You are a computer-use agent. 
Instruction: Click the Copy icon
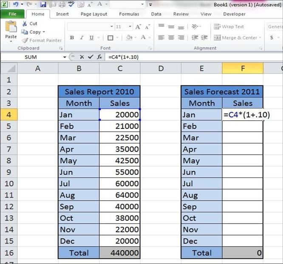(x=25, y=32)
